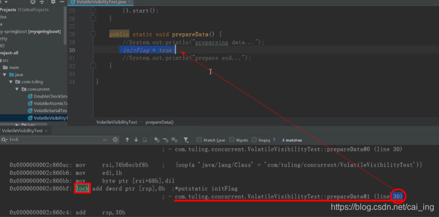This screenshot has height=217, width=439.
Task: Click the find all usages icon
Action: tap(145, 139)
